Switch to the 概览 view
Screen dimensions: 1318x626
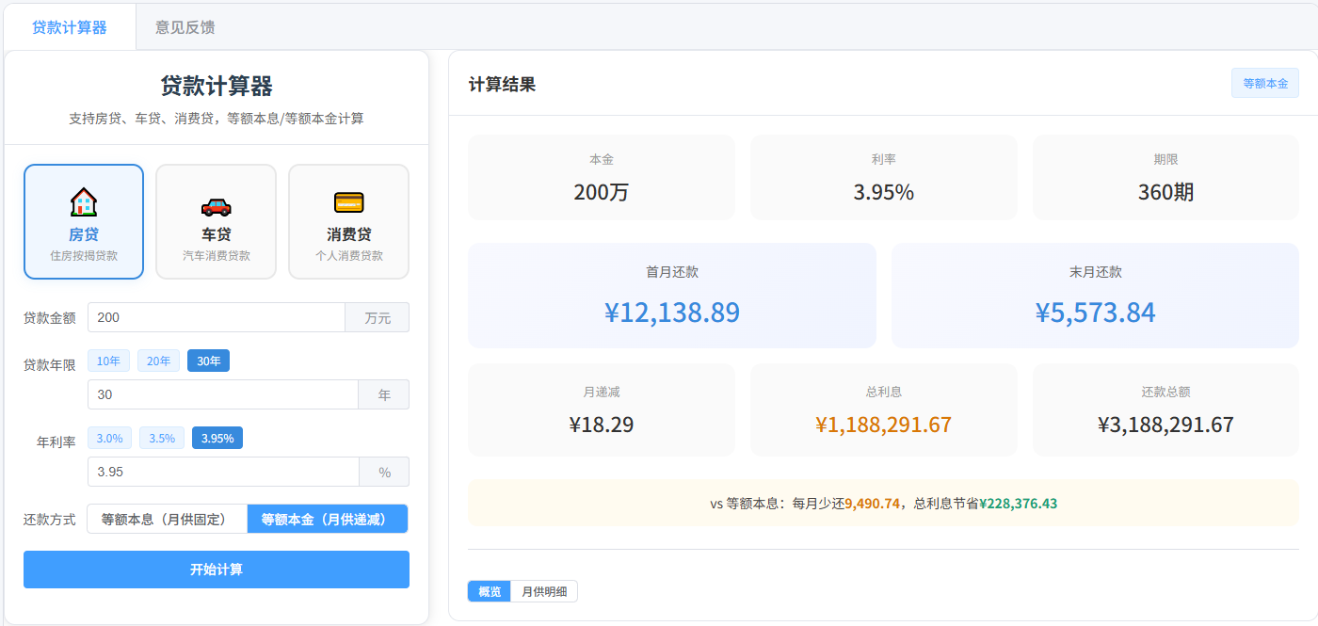click(x=490, y=591)
